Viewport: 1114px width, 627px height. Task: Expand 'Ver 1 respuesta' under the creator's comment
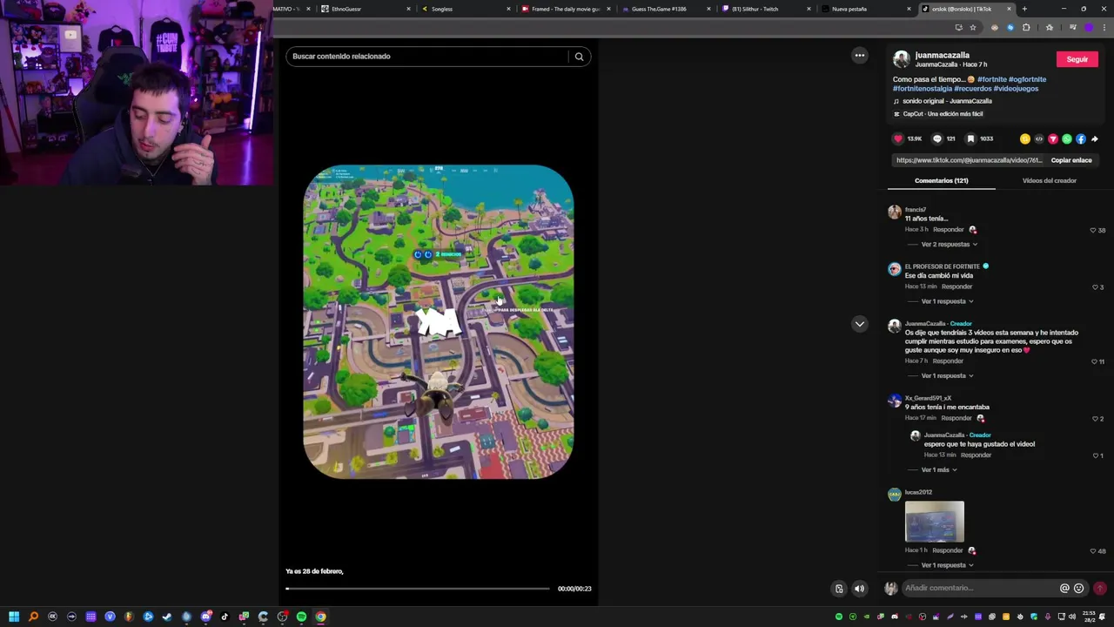tap(947, 376)
